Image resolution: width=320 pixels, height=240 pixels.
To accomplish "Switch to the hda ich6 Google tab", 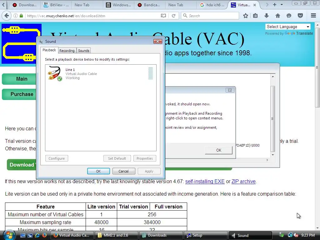I will 212,5.
